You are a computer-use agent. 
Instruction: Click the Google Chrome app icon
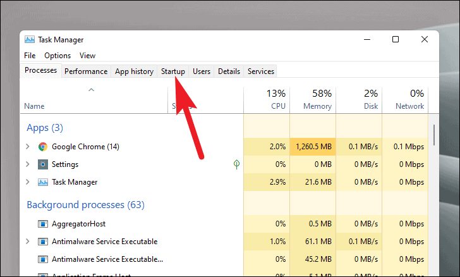43,147
